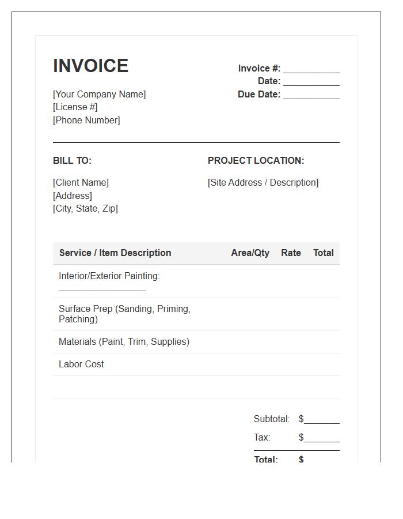Screen dimensions: 403x519
Task: Click the BILL TO: heading
Action: pos(72,160)
